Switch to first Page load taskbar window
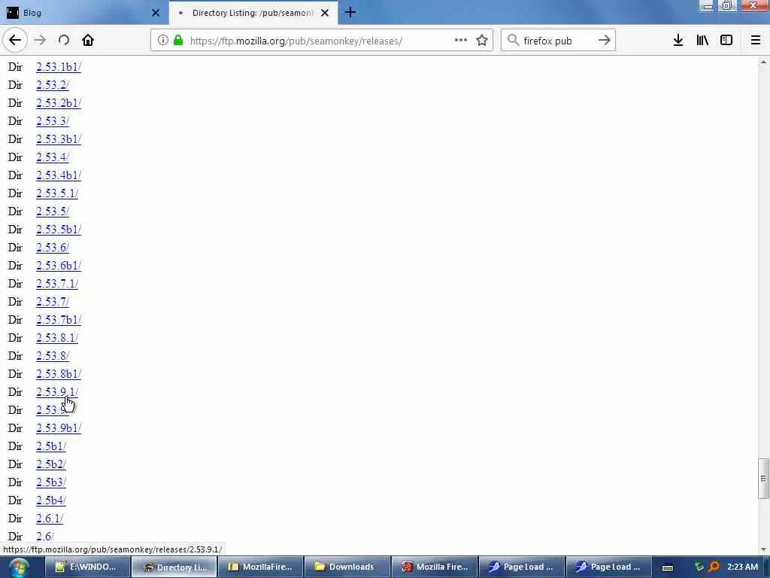Image resolution: width=770 pixels, height=578 pixels. pyautogui.click(x=522, y=567)
